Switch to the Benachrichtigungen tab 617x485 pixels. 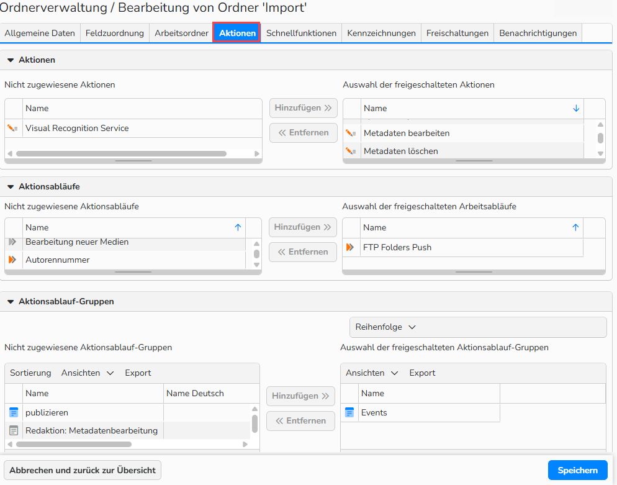pyautogui.click(x=538, y=33)
